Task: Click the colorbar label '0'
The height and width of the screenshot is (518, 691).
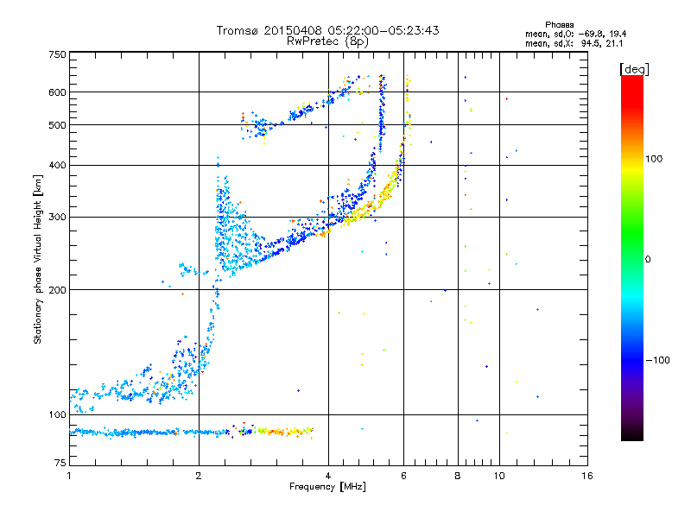Action: [x=648, y=259]
